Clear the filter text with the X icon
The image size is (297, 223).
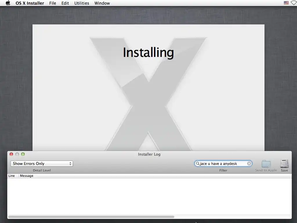tap(249, 164)
